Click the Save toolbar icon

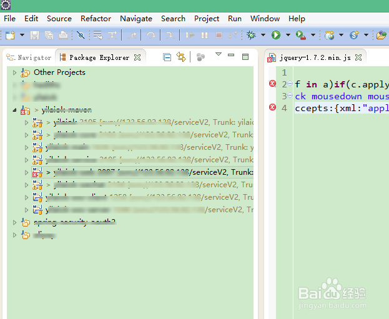point(35,35)
